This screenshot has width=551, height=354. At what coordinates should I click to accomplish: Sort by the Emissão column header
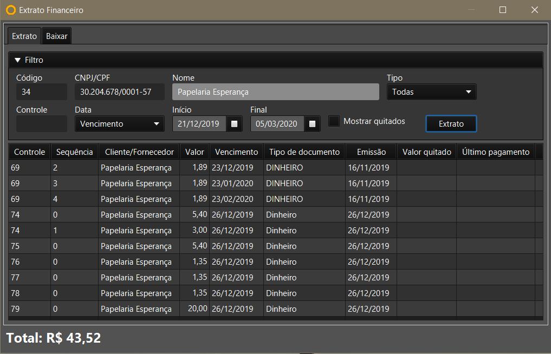click(x=371, y=152)
